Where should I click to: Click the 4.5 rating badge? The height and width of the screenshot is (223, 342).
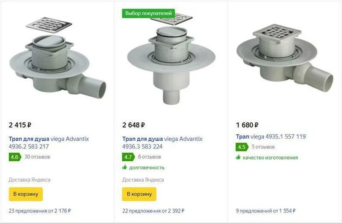click(x=242, y=147)
